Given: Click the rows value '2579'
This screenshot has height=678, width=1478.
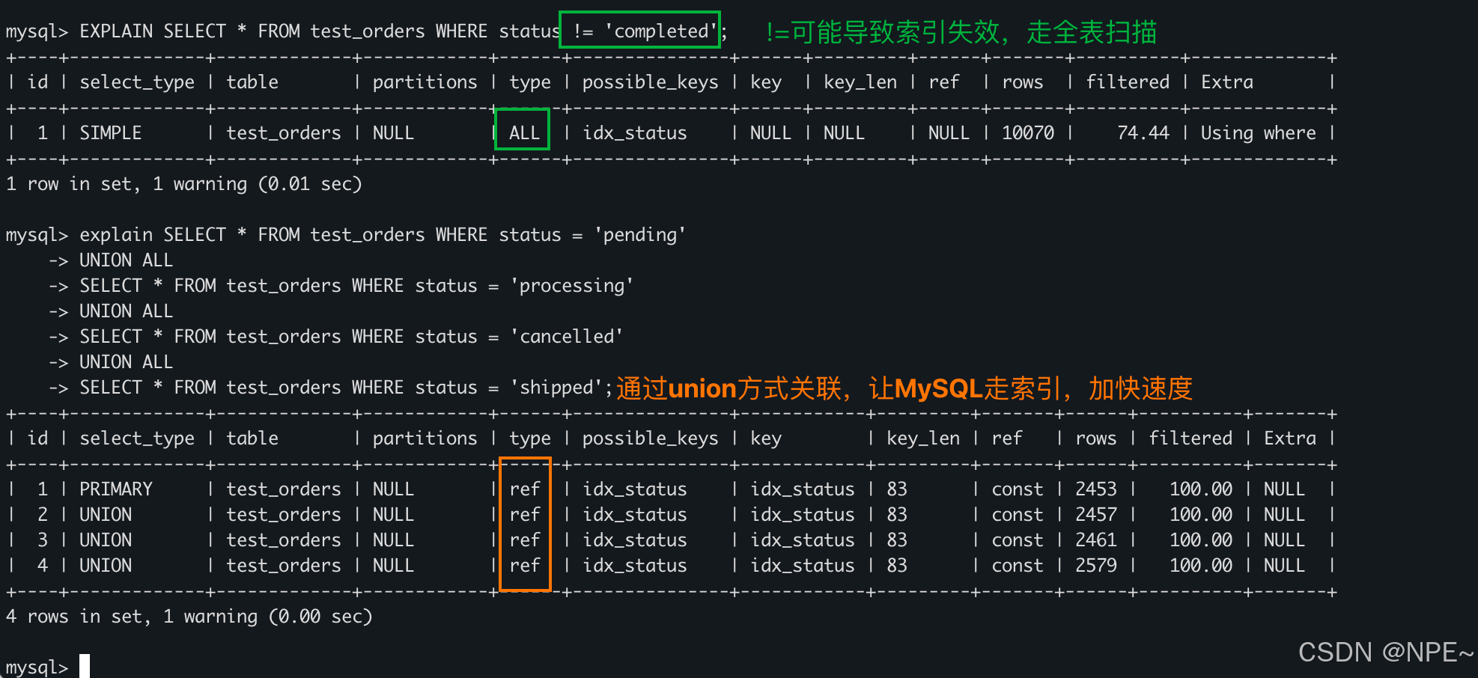Looking at the screenshot, I should 1096,566.
